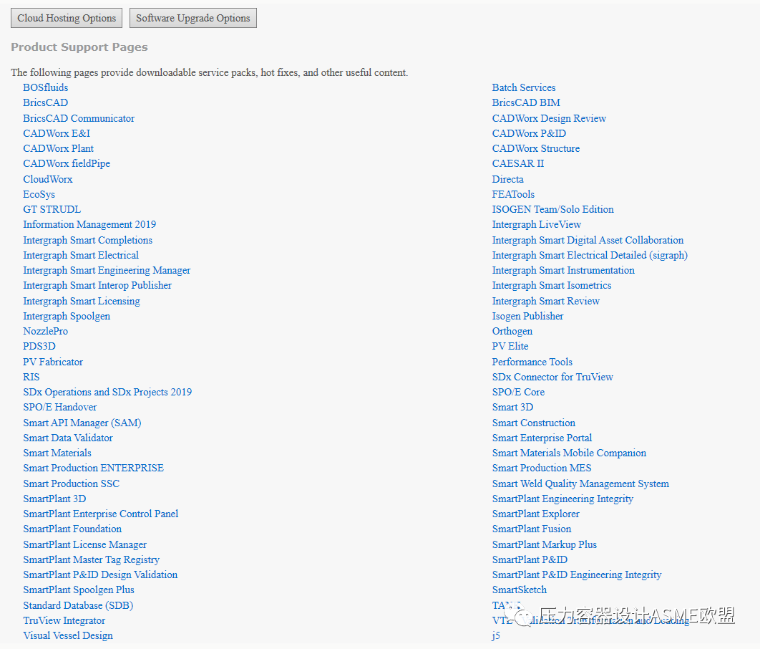Open SDx Connector for TruView link
Image resolution: width=760 pixels, height=649 pixels.
(x=552, y=377)
